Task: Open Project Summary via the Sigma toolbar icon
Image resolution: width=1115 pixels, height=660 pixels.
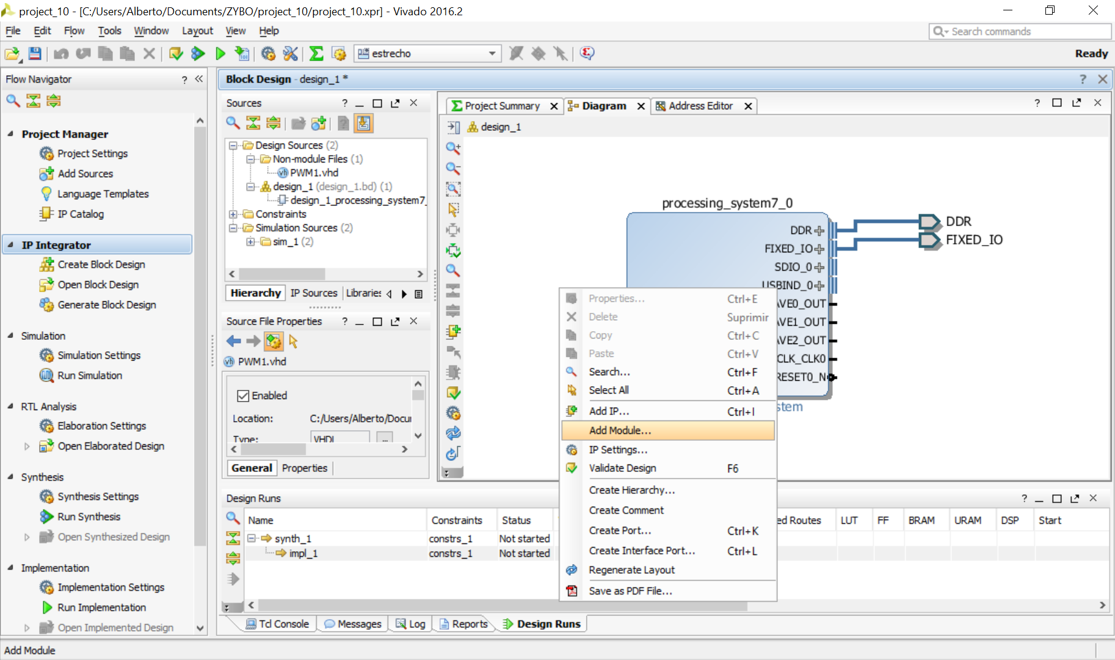Action: coord(316,53)
